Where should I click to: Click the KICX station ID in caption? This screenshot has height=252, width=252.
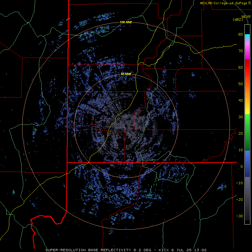pyautogui.click(x=164, y=250)
